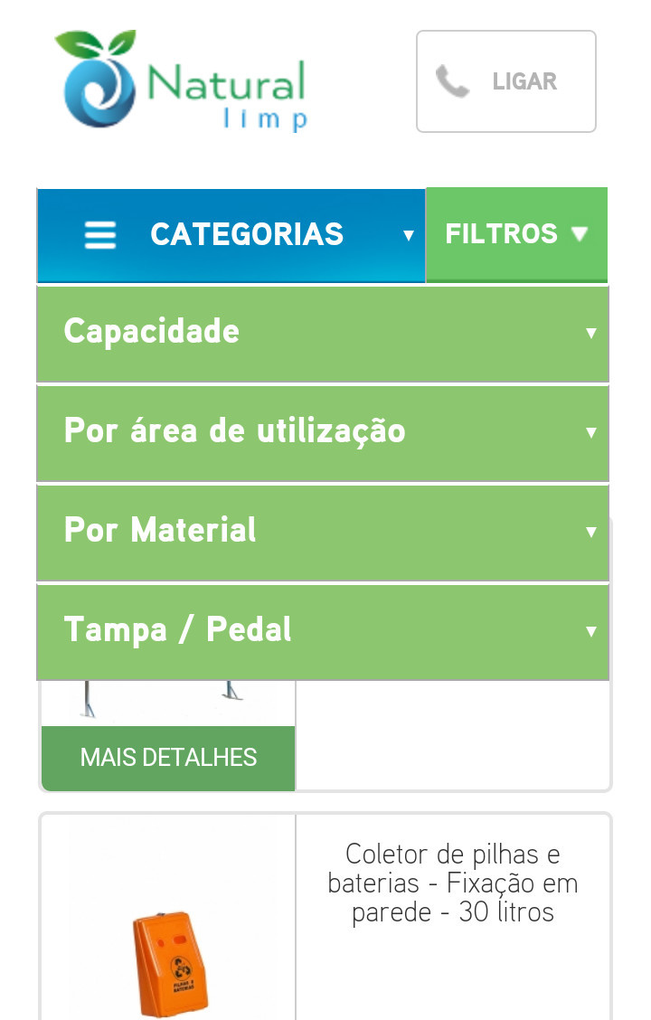651x1020 pixels.
Task: Tap the phone handset icon
Action: click(x=452, y=81)
